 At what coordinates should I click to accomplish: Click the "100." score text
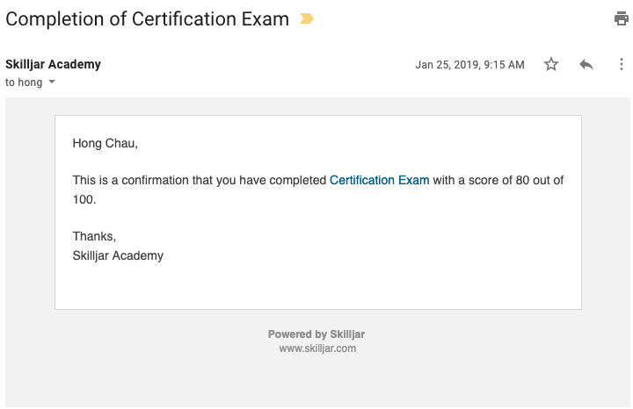click(84, 199)
